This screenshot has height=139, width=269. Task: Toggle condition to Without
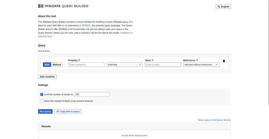pyautogui.click(x=57, y=64)
